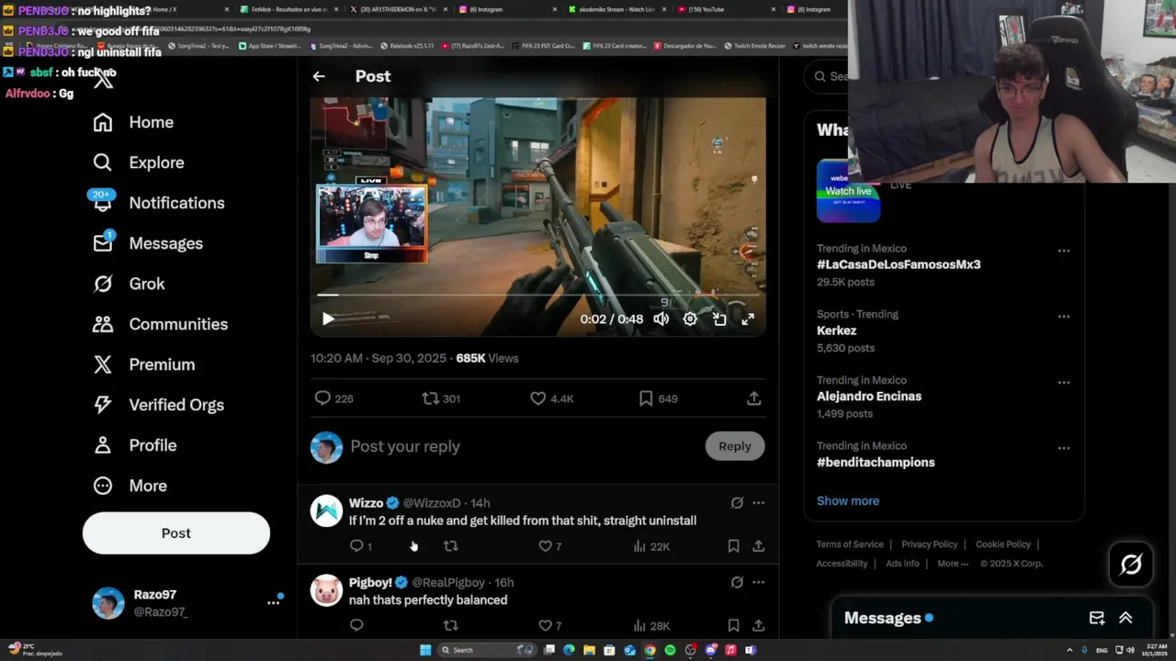Open Grok in the sidebar

tap(129, 284)
